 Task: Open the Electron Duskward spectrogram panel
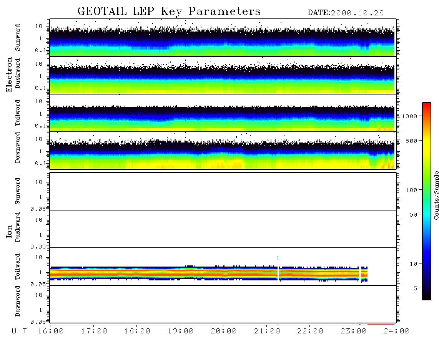[x=223, y=75]
